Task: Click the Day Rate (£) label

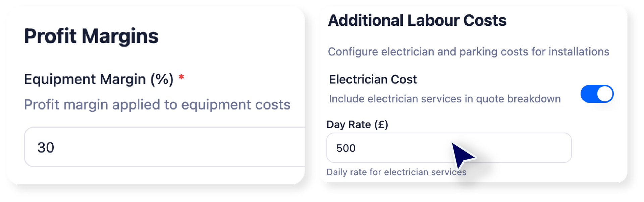Action: coord(357,125)
